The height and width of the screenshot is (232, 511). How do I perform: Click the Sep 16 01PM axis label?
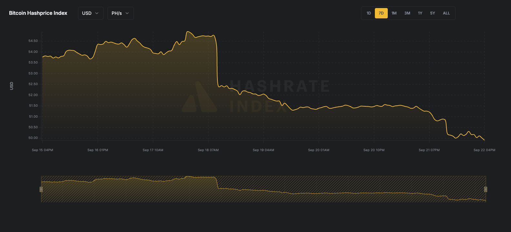tap(98, 150)
